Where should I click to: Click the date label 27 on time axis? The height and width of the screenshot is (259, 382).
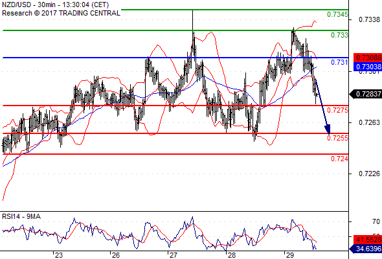(174, 255)
